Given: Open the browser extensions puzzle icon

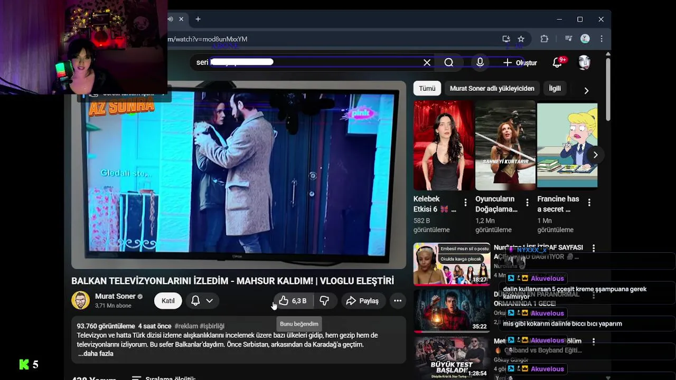Looking at the screenshot, I should [544, 39].
